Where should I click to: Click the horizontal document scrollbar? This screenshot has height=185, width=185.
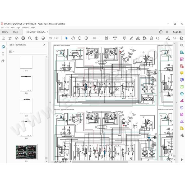click(100, 162)
